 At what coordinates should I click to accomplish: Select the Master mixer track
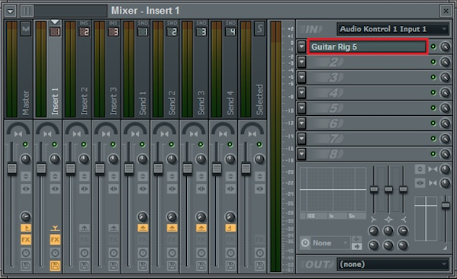[19, 69]
